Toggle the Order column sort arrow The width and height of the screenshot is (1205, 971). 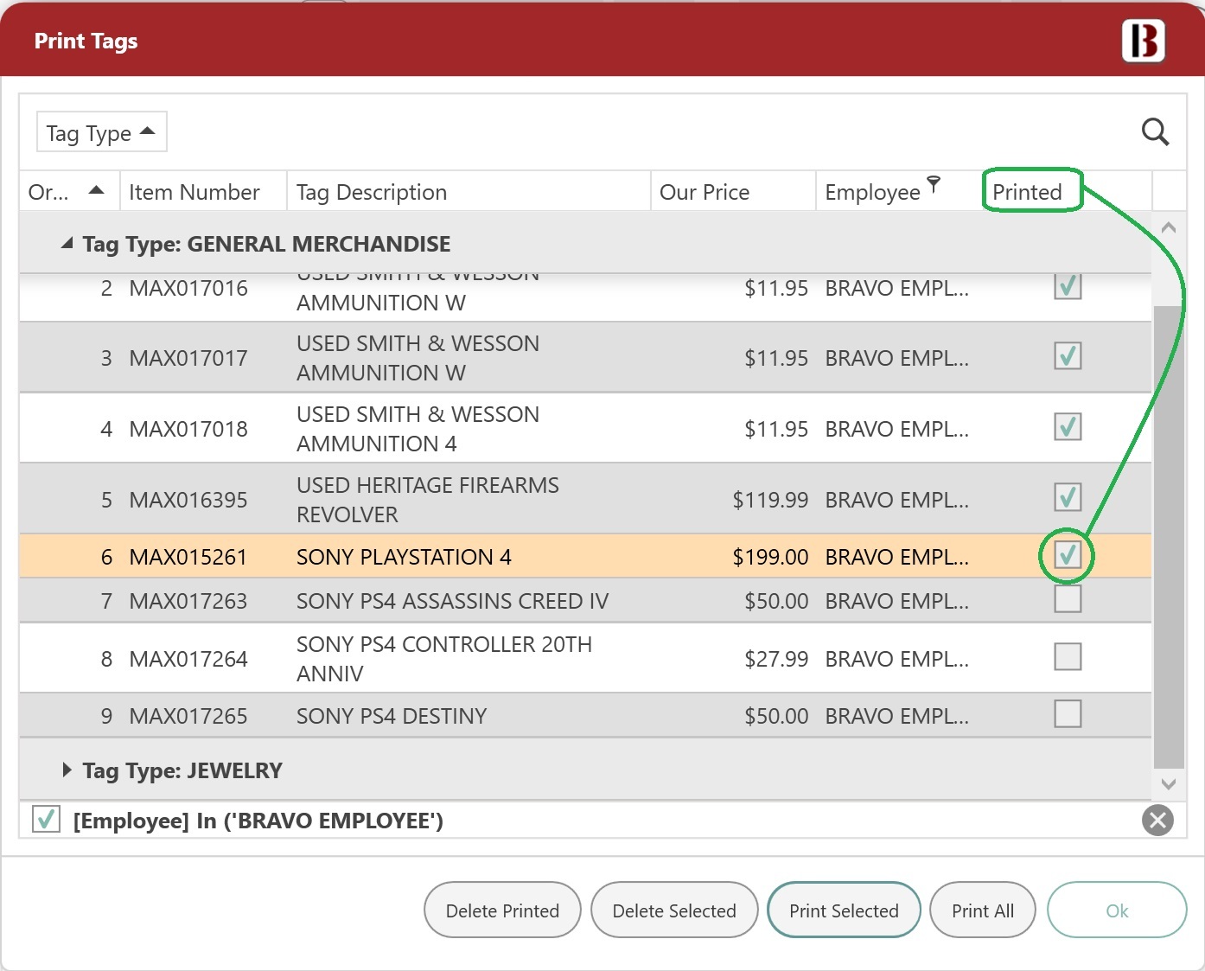coord(96,190)
